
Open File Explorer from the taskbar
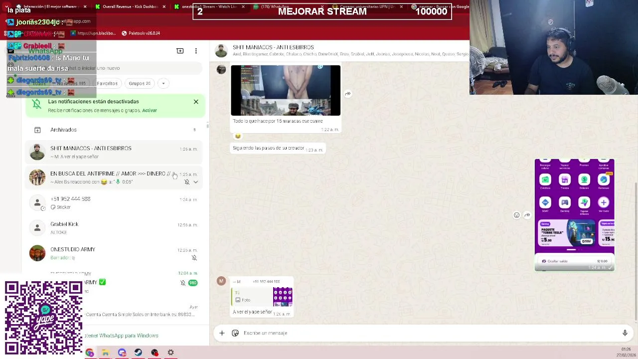(106, 353)
